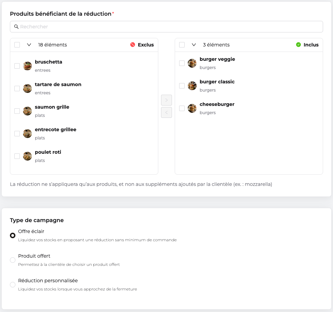Screen dimensions: 333x312
Task: Select the Produit offert radio option
Action: pos(13,260)
